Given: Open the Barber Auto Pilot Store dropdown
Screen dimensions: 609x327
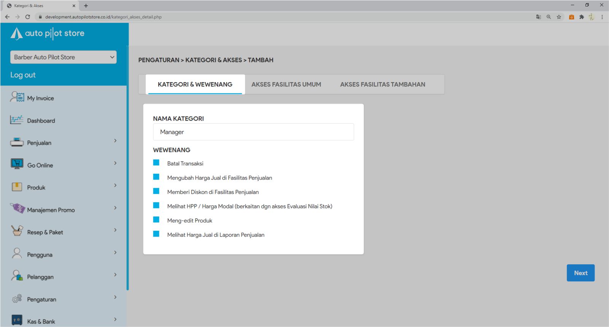Looking at the screenshot, I should [63, 57].
